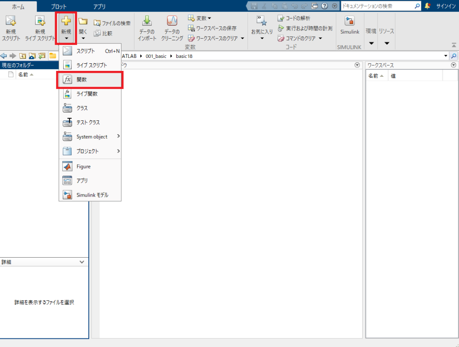Click the ファイルの検索 icon
Viewport: 459px width, 347px height.
tap(97, 23)
